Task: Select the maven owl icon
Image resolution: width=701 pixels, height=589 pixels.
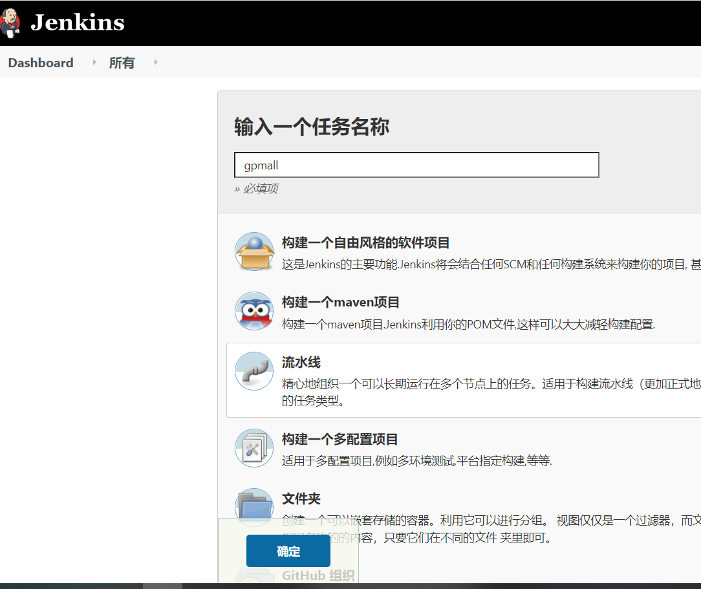Action: (254, 311)
